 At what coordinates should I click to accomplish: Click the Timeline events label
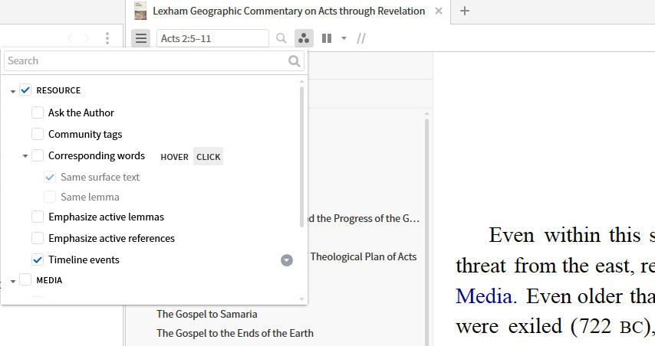(x=84, y=259)
